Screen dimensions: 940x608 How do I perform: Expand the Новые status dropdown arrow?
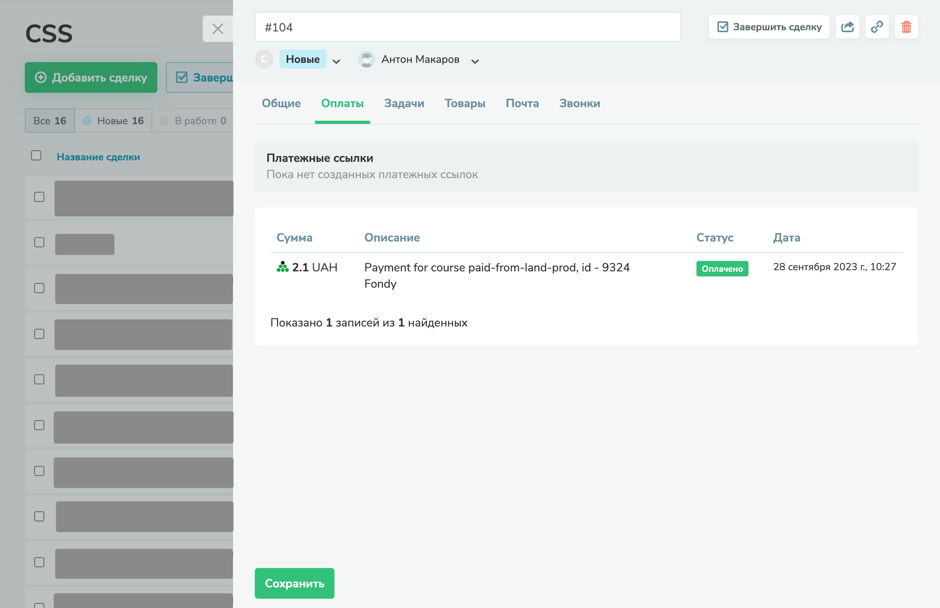(336, 61)
